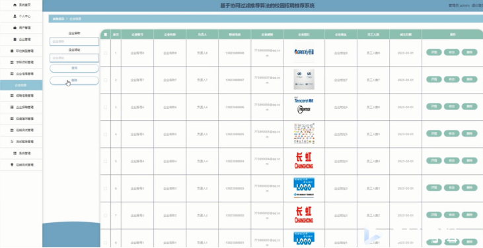The image size is (483, 248).
Task: Open 详情 for row 企业账号2
Action: (434, 215)
